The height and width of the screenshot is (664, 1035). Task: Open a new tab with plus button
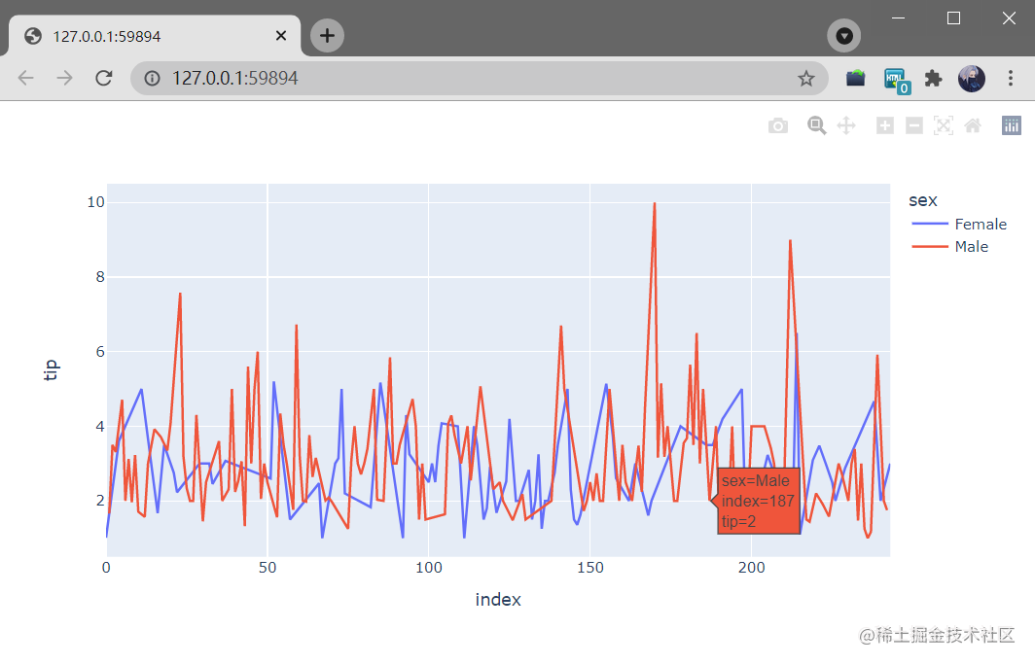pos(328,36)
